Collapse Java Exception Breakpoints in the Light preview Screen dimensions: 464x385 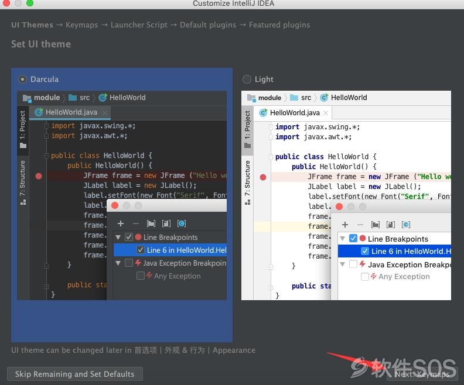[x=342, y=264]
